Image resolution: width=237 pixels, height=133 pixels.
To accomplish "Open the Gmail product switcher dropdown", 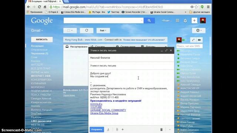I will click(x=37, y=31).
